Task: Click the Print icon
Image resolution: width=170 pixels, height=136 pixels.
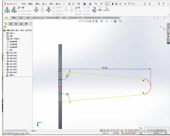Action: [x=90, y=4]
